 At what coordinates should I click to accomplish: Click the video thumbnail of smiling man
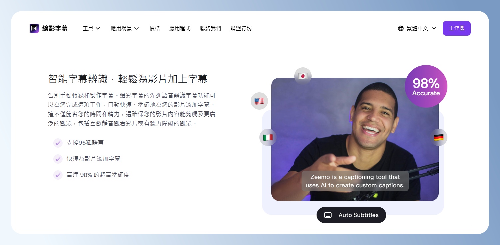coord(355,139)
